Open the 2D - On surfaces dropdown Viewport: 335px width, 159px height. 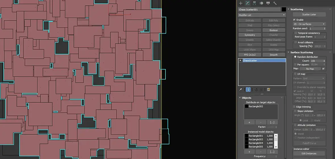[309, 24]
